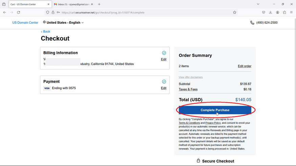Image resolution: width=296 pixels, height=166 pixels.
Task: Reload the page using the refresh icon
Action: point(19,12)
